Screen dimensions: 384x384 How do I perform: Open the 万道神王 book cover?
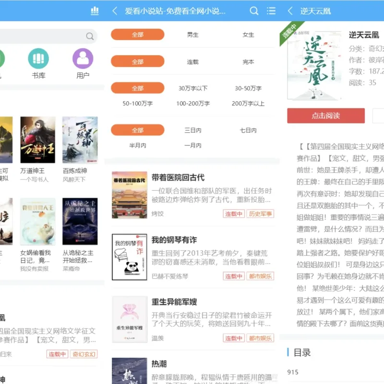(38, 140)
